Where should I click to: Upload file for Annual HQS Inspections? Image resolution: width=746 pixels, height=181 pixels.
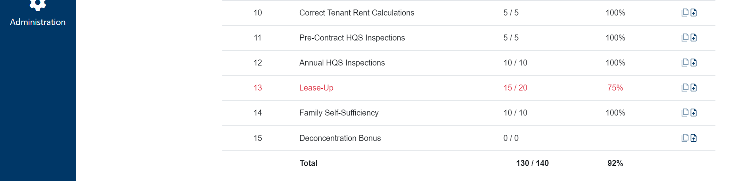(694, 63)
